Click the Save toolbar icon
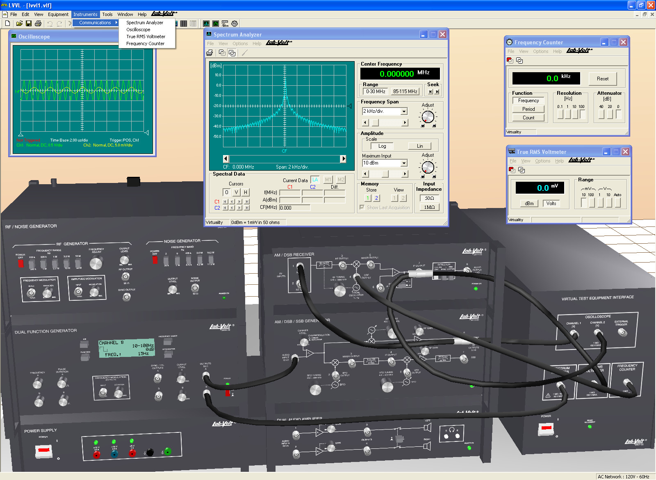 pos(28,23)
